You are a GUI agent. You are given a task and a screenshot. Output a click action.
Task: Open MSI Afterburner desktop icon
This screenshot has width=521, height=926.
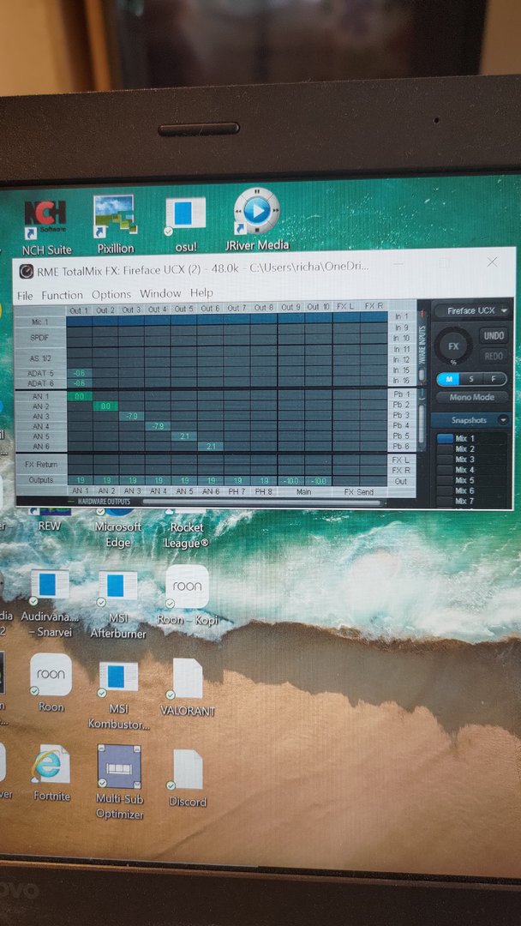coord(118,604)
